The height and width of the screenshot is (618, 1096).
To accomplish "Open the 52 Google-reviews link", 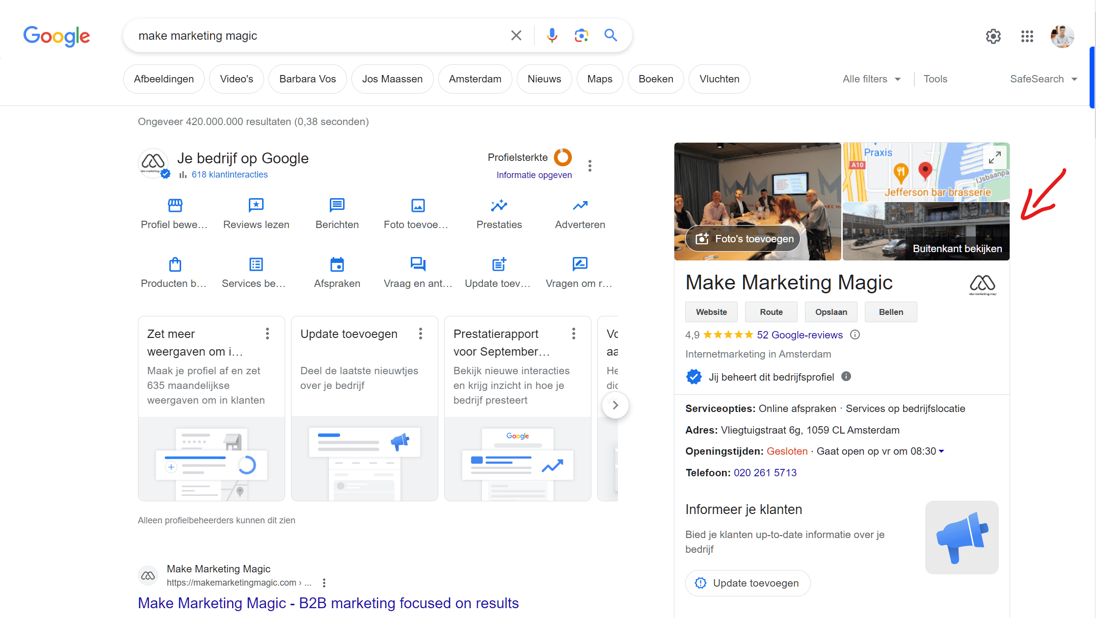I will pos(800,335).
